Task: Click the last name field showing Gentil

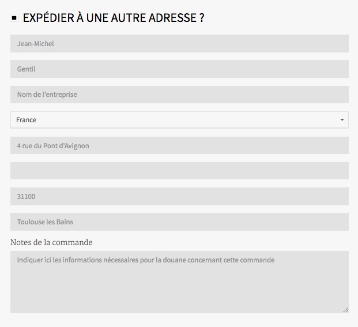Action: tap(179, 69)
